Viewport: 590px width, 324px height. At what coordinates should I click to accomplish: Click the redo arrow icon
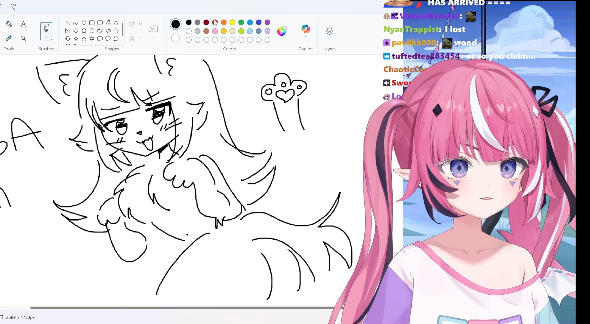pyautogui.click(x=13, y=7)
